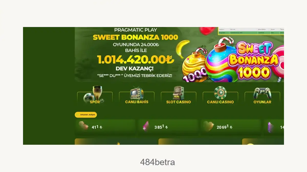Click the pink diamond gem beside 3851

(147, 127)
